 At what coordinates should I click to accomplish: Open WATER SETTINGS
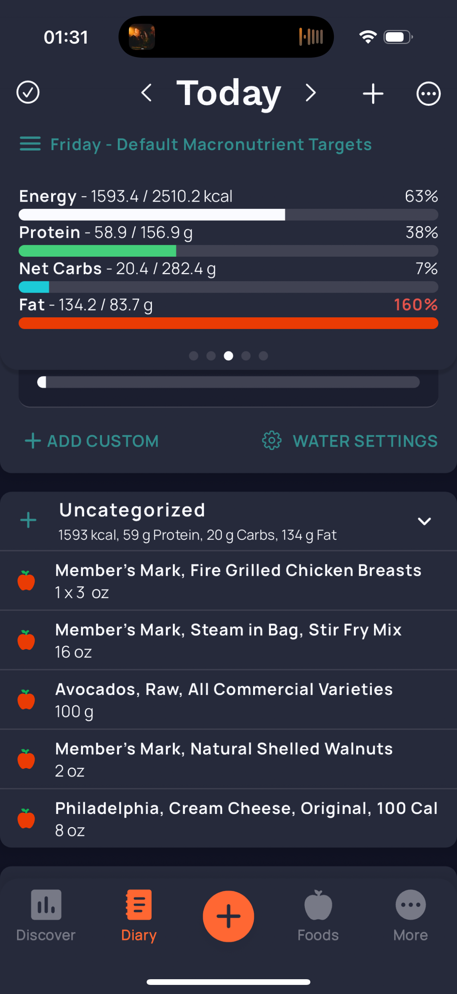(x=350, y=441)
